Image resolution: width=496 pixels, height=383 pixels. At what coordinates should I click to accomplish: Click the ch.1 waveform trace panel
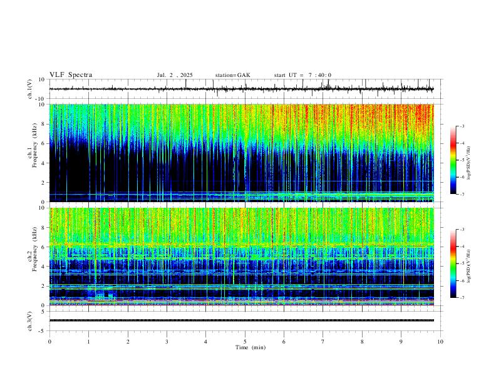coord(246,89)
